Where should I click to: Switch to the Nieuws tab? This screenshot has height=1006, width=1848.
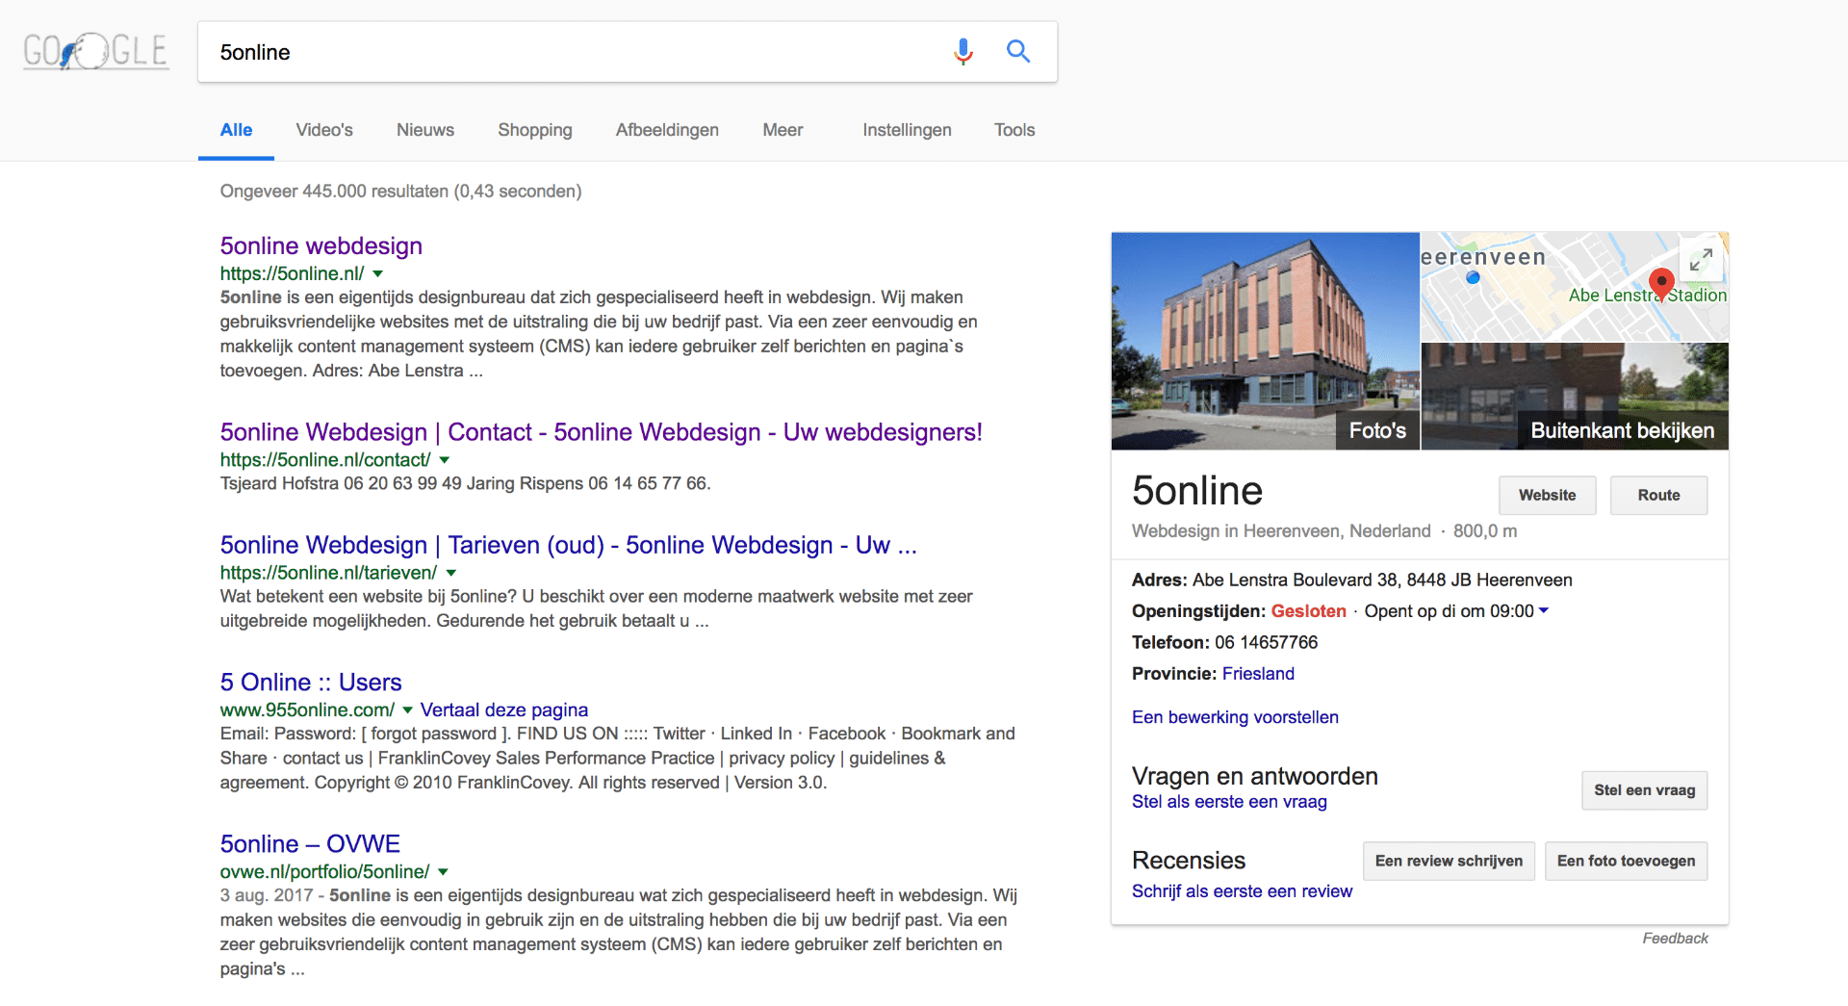click(424, 130)
